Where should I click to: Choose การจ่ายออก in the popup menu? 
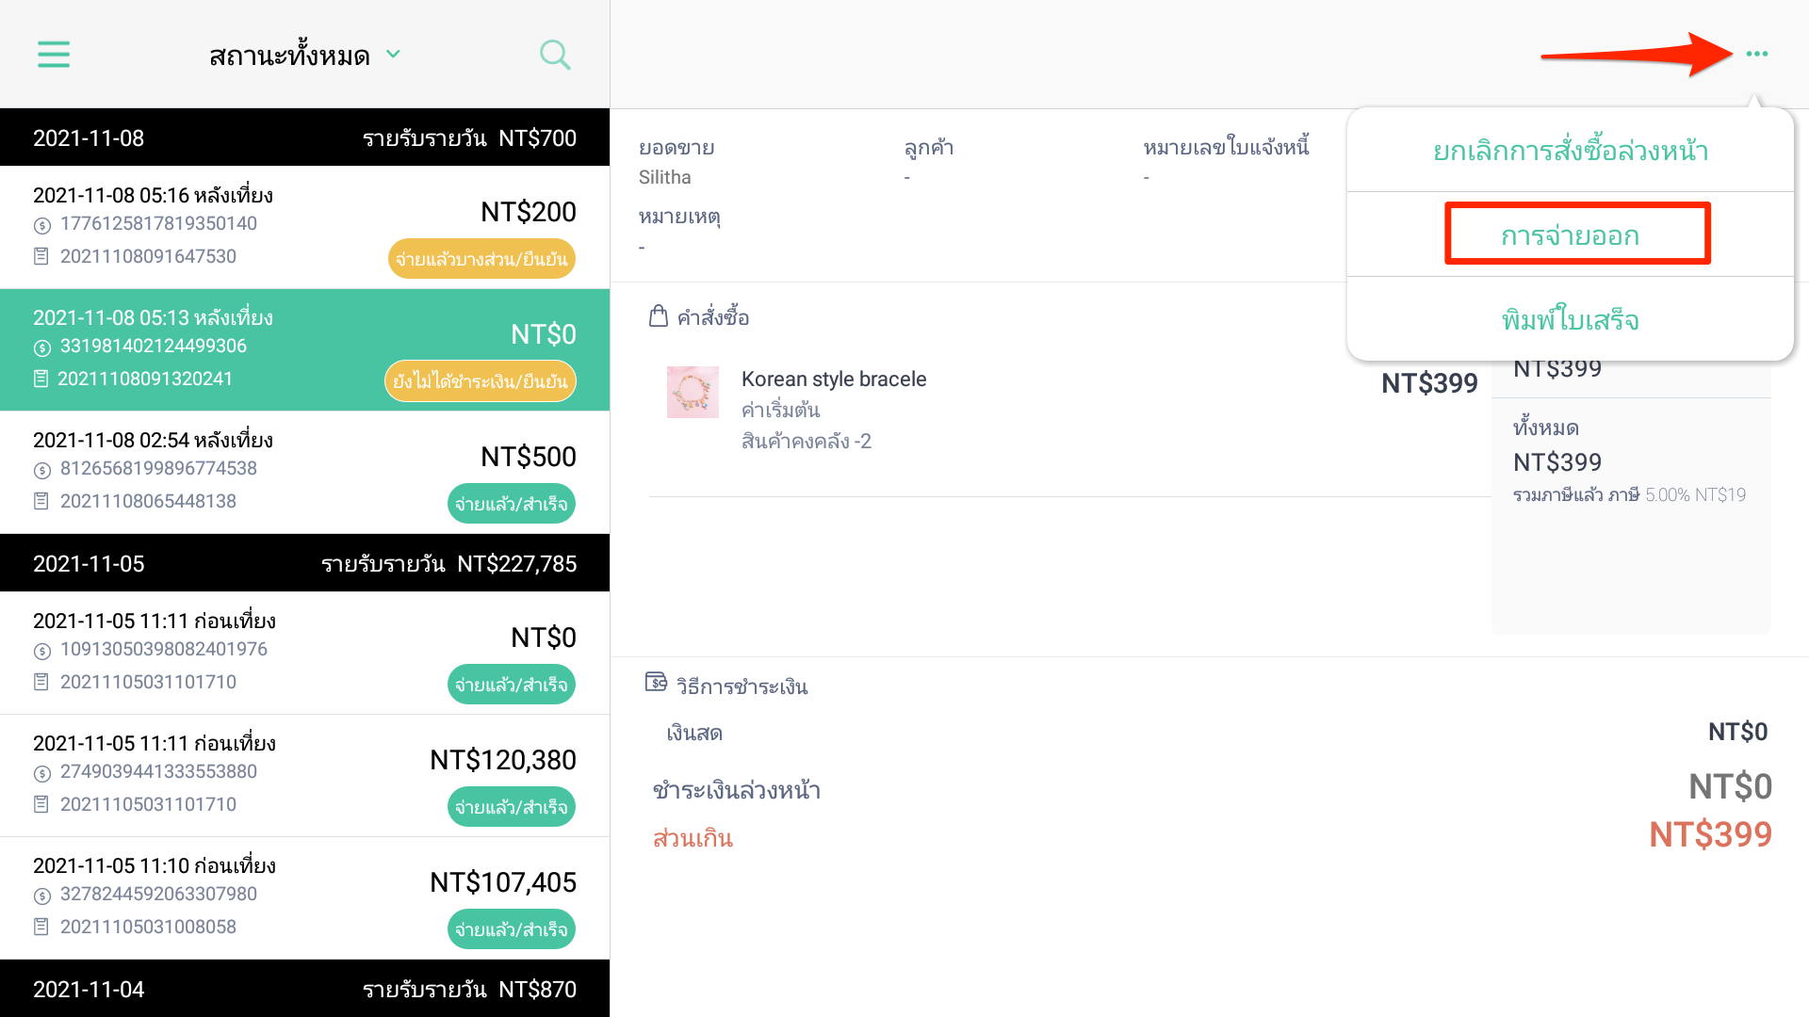point(1571,235)
